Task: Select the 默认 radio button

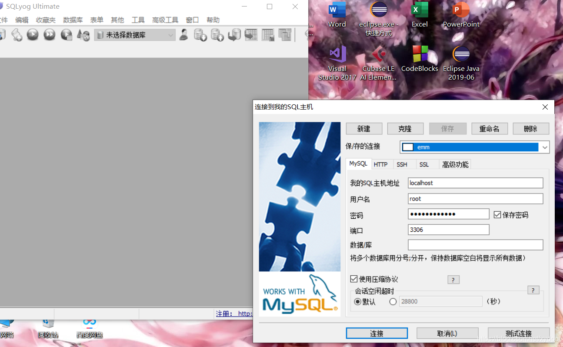Action: click(358, 301)
